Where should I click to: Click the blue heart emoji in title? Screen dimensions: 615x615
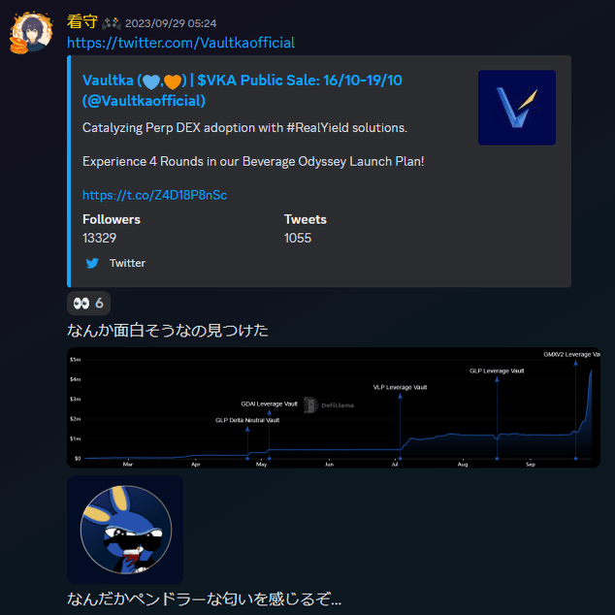151,81
